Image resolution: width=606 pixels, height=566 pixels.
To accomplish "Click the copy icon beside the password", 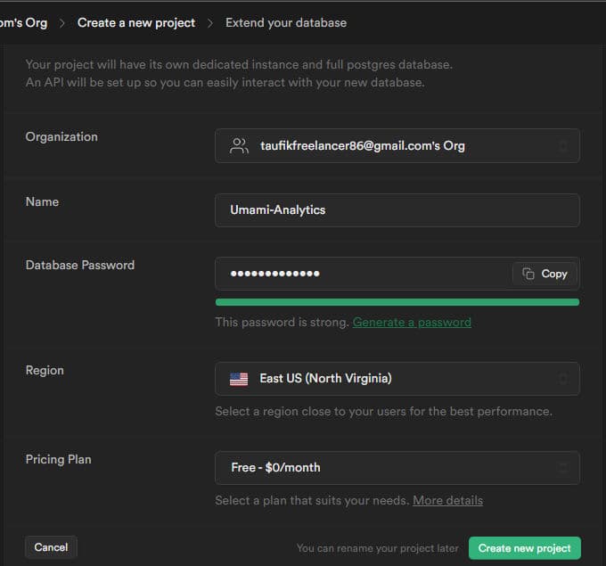I will [x=528, y=274].
